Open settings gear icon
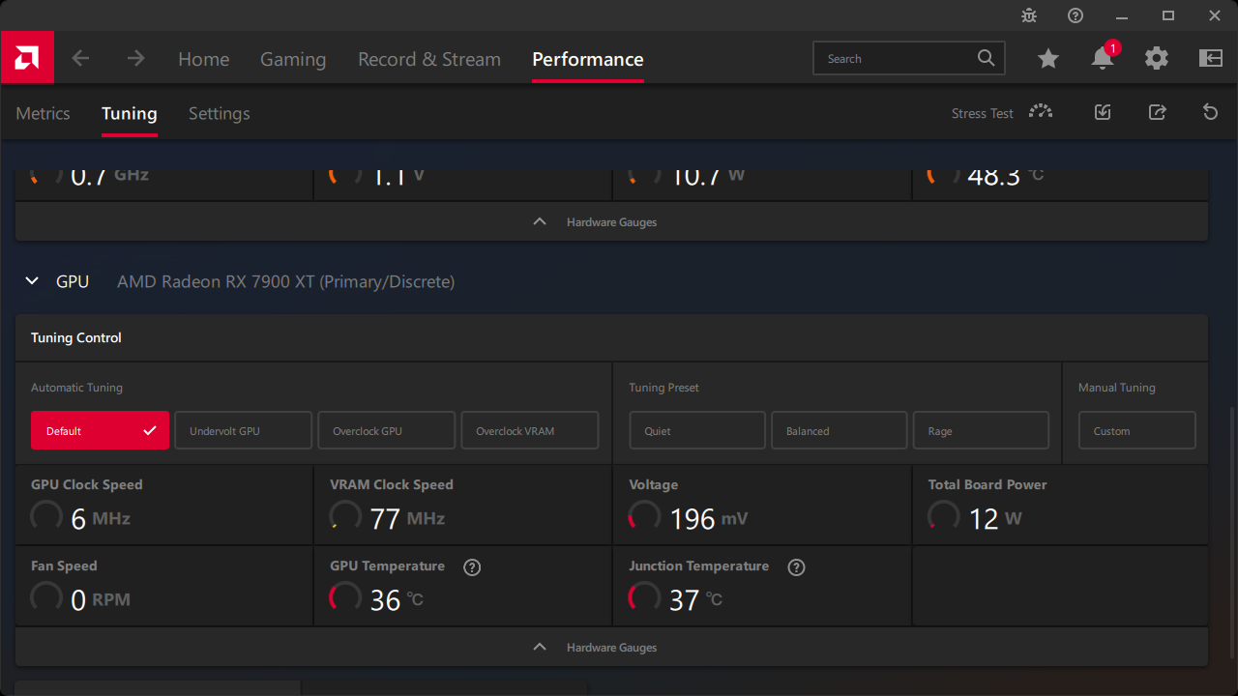This screenshot has height=696, width=1238. (1157, 58)
